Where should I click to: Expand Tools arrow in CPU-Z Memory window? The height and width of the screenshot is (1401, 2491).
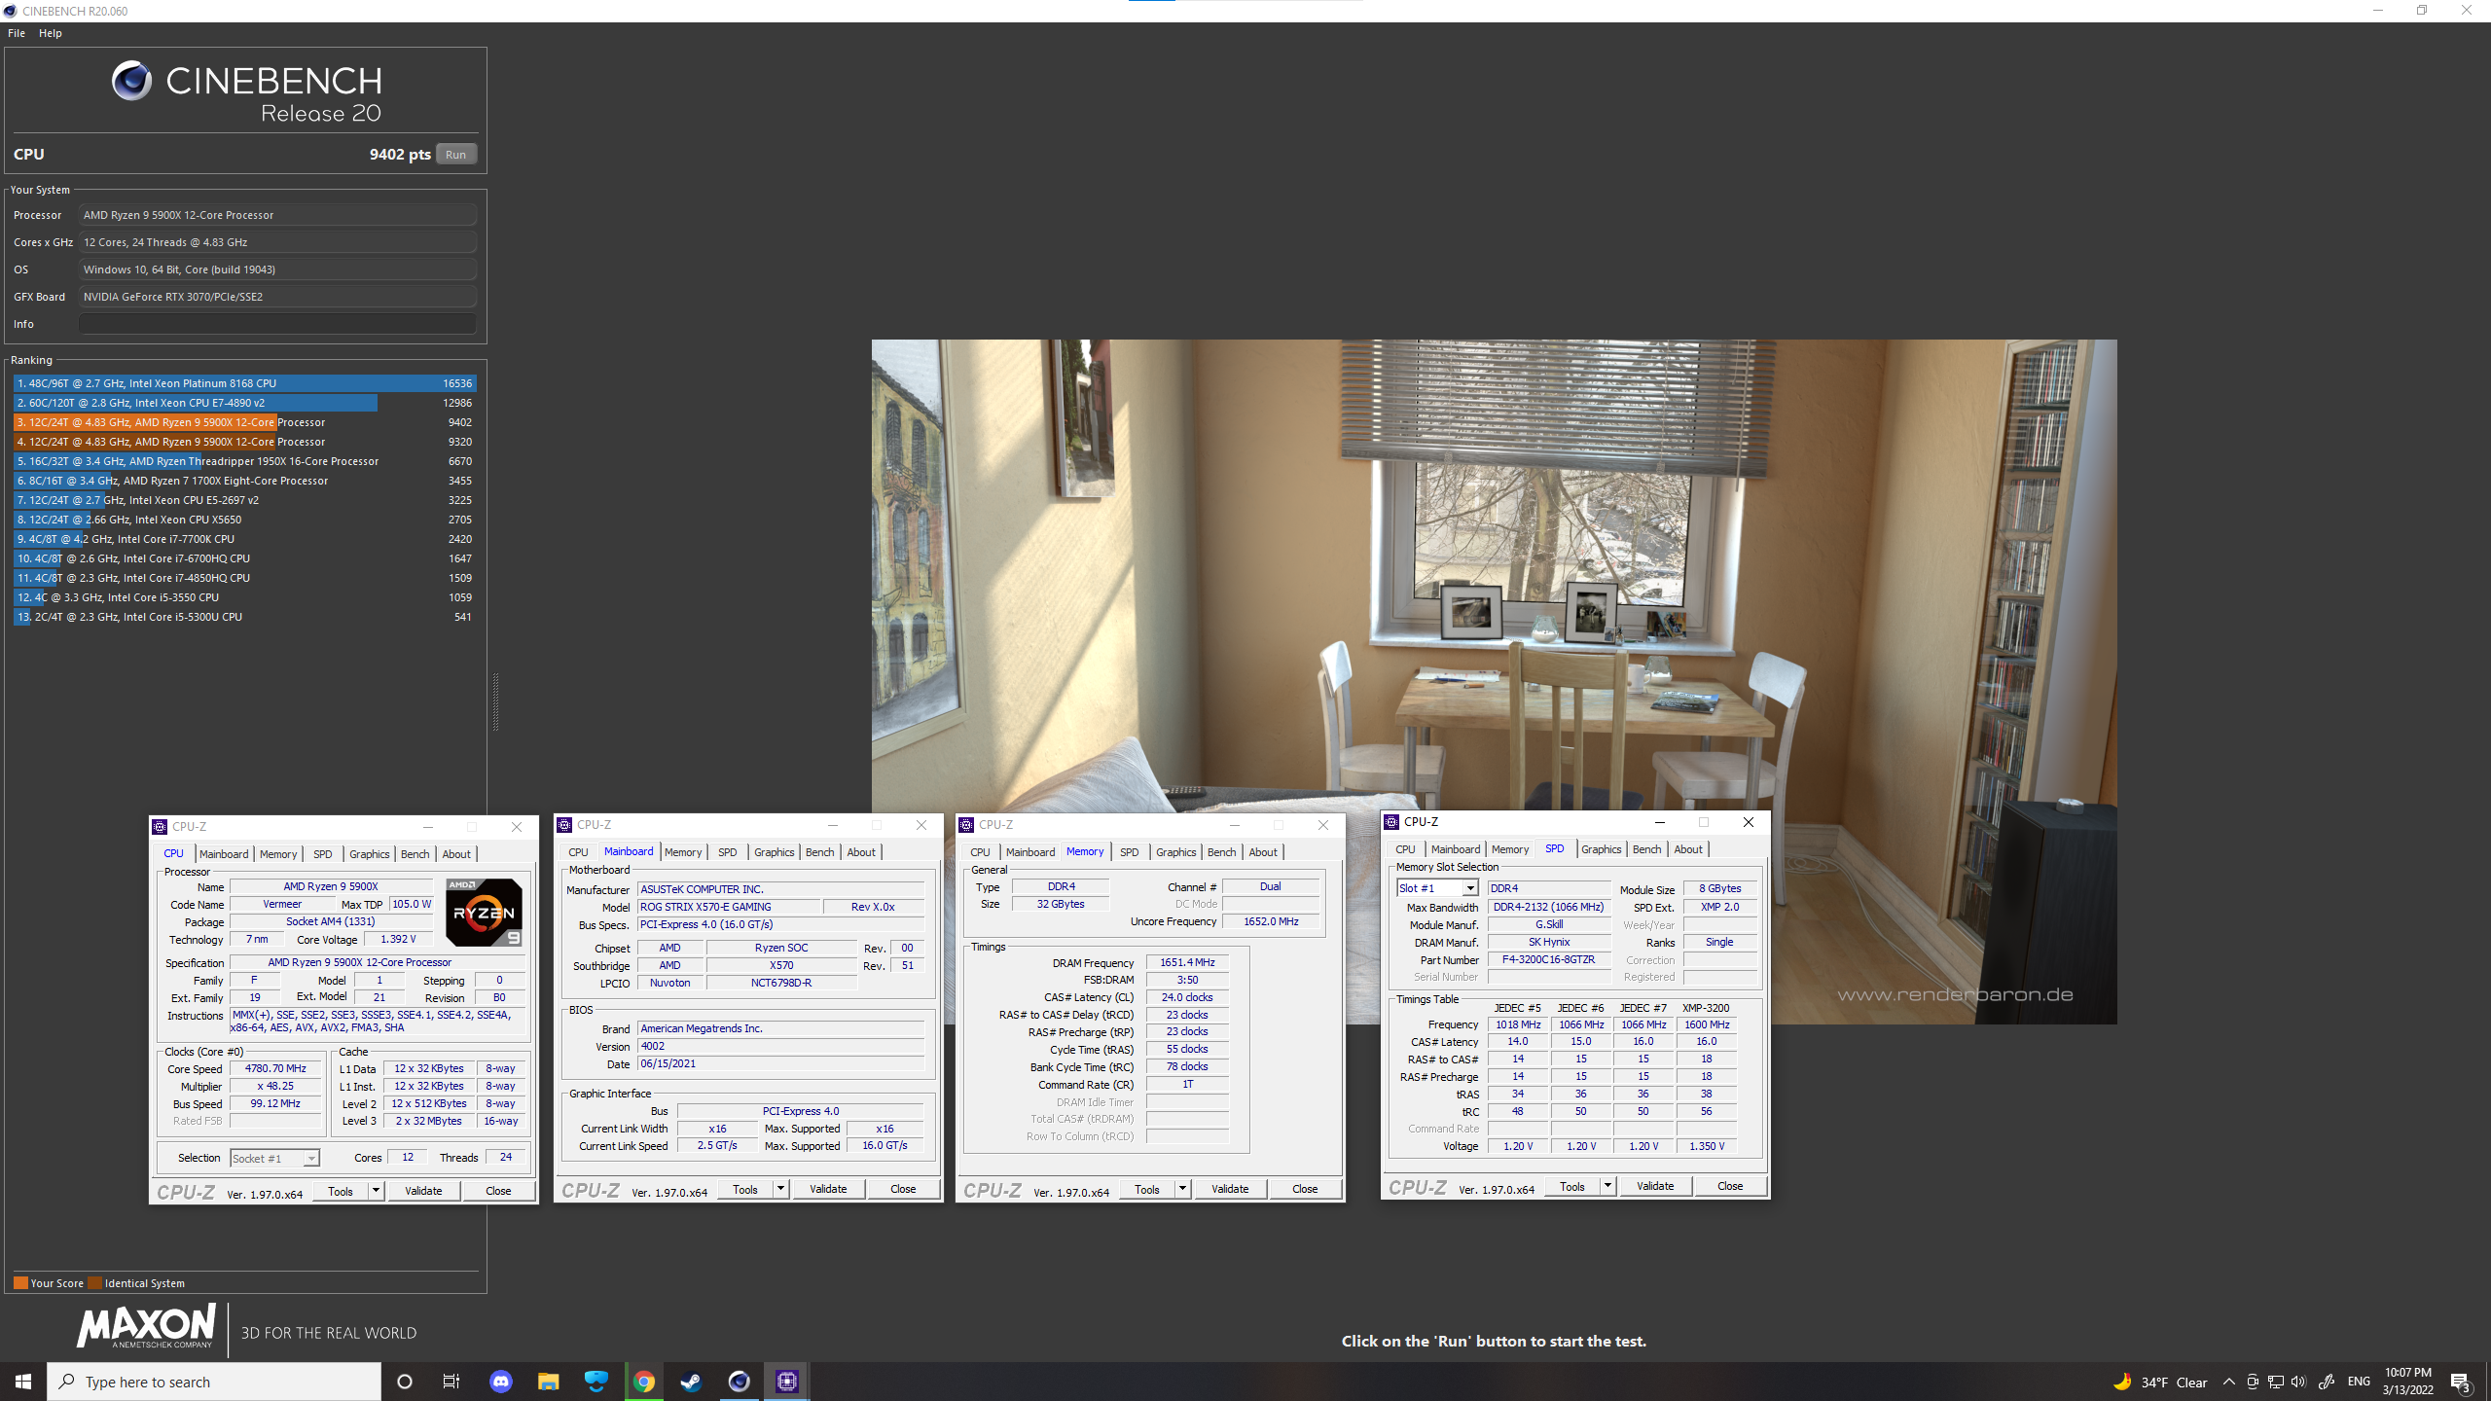(x=1182, y=1189)
